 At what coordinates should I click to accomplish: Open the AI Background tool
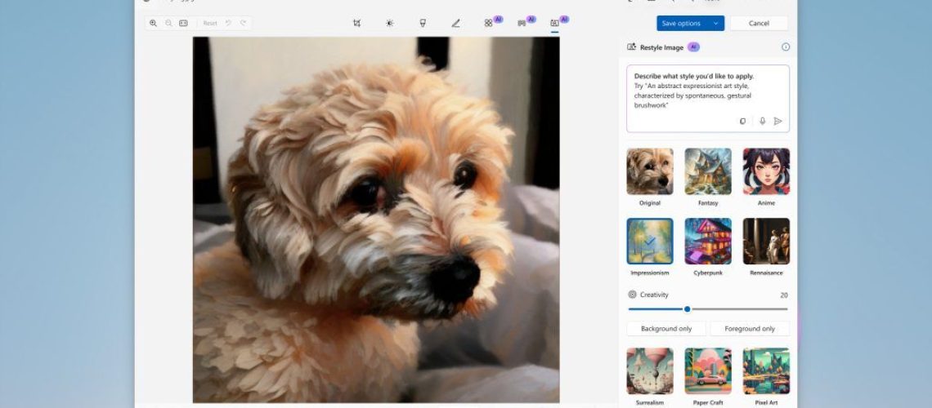pyautogui.click(x=522, y=23)
